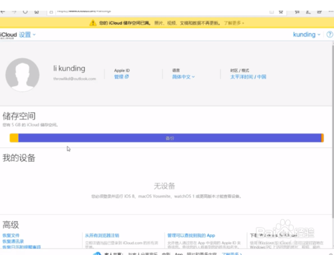Open the 从所有浏览器注销 link

point(102,236)
